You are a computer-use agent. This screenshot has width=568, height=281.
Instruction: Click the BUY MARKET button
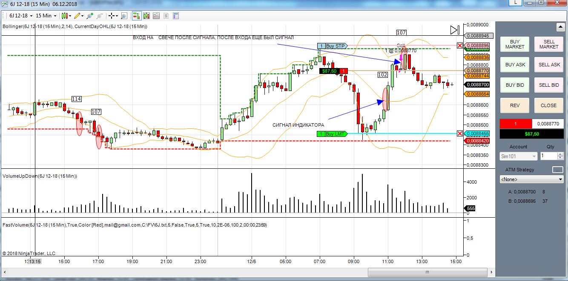point(515,44)
